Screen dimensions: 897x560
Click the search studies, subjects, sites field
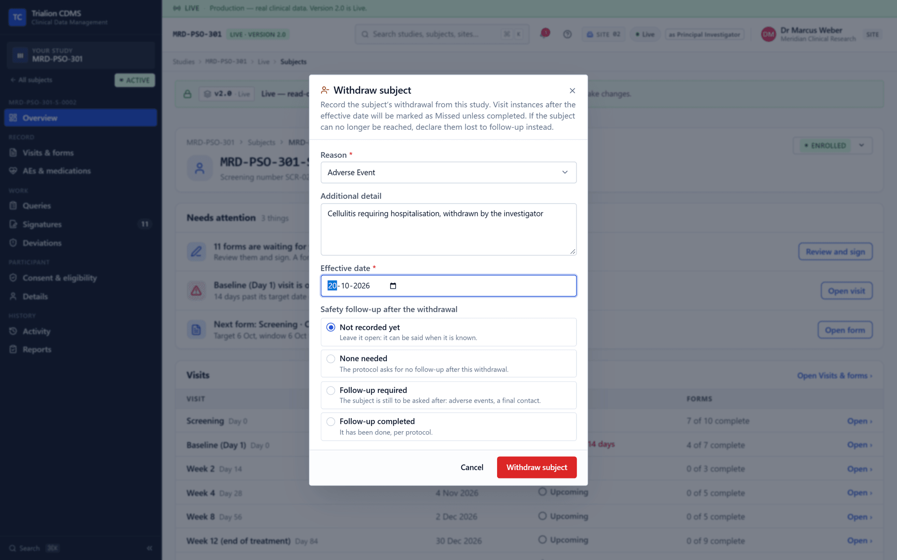442,34
